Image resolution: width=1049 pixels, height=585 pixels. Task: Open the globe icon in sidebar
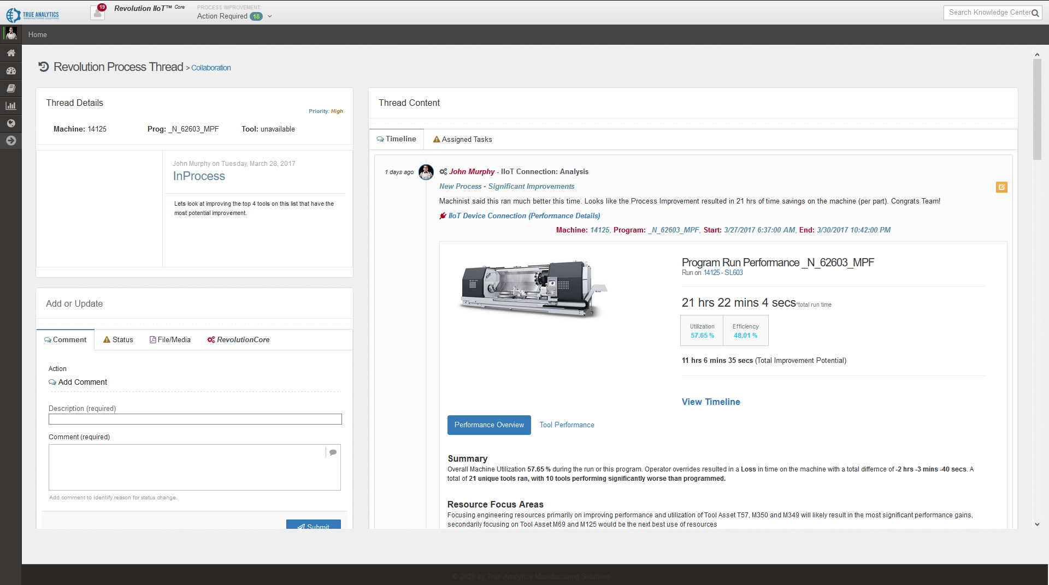11,123
